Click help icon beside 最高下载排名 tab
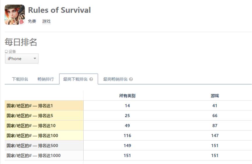The image size is (252, 164). [x=91, y=79]
